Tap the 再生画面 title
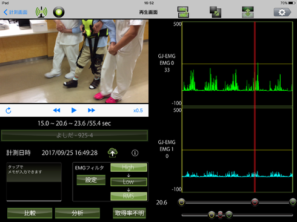 click(148, 12)
